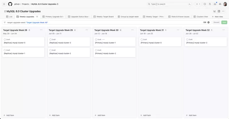Open [Primary] mysql cluster-2 card
229x119 pixels.
pos(114,52)
